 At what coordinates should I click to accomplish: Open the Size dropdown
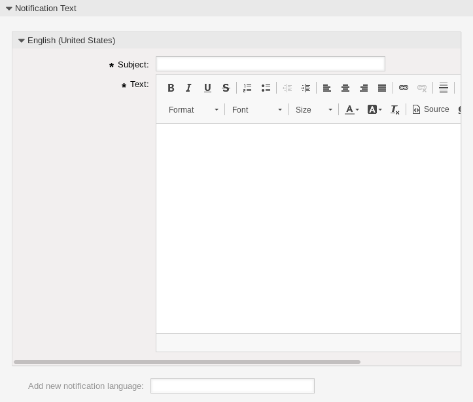tap(314, 109)
